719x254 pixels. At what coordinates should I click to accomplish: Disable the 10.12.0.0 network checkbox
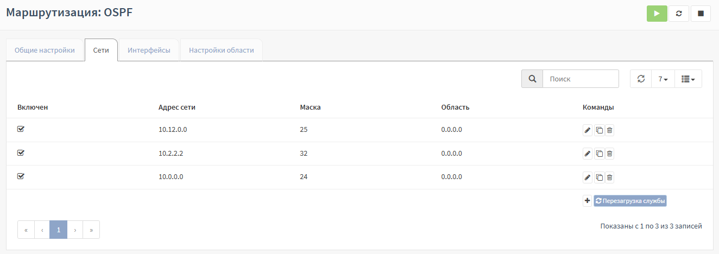click(x=21, y=129)
